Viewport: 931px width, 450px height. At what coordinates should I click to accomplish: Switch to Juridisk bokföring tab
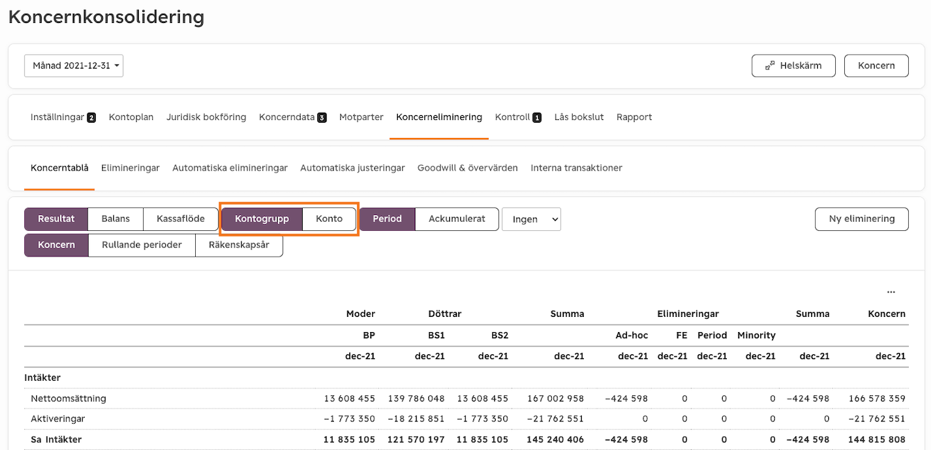(x=206, y=117)
